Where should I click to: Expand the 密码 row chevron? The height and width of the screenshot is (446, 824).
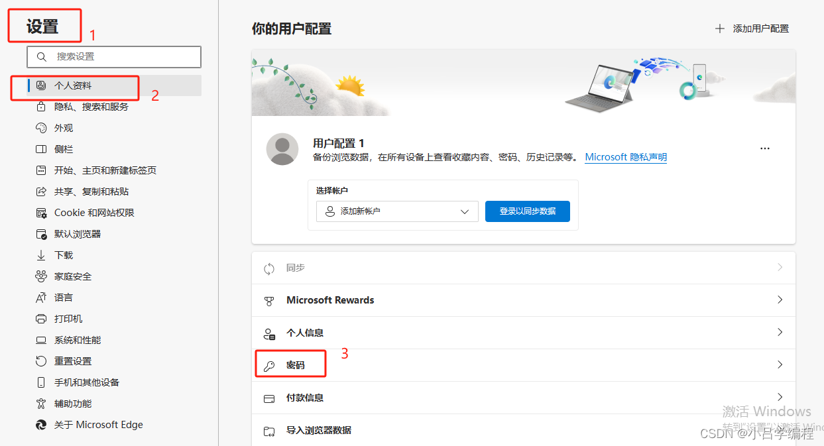coord(780,364)
